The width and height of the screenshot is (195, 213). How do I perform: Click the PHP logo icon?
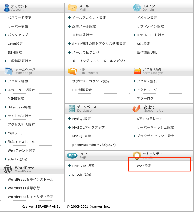pos(72,156)
